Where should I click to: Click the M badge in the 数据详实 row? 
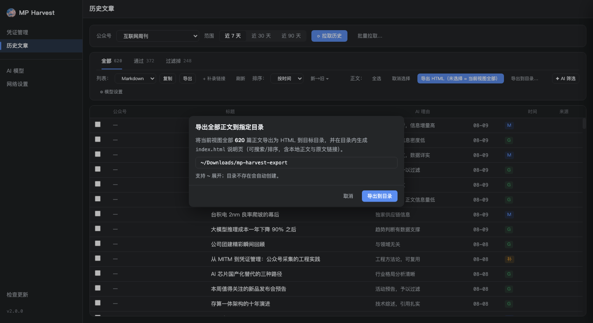tap(509, 155)
